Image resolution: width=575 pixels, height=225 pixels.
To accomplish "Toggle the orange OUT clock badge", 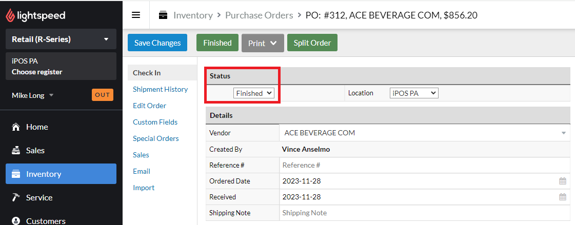I will 102,95.
